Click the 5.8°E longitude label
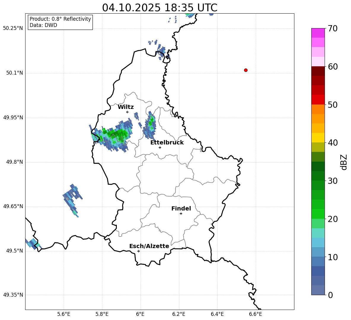 click(102, 314)
